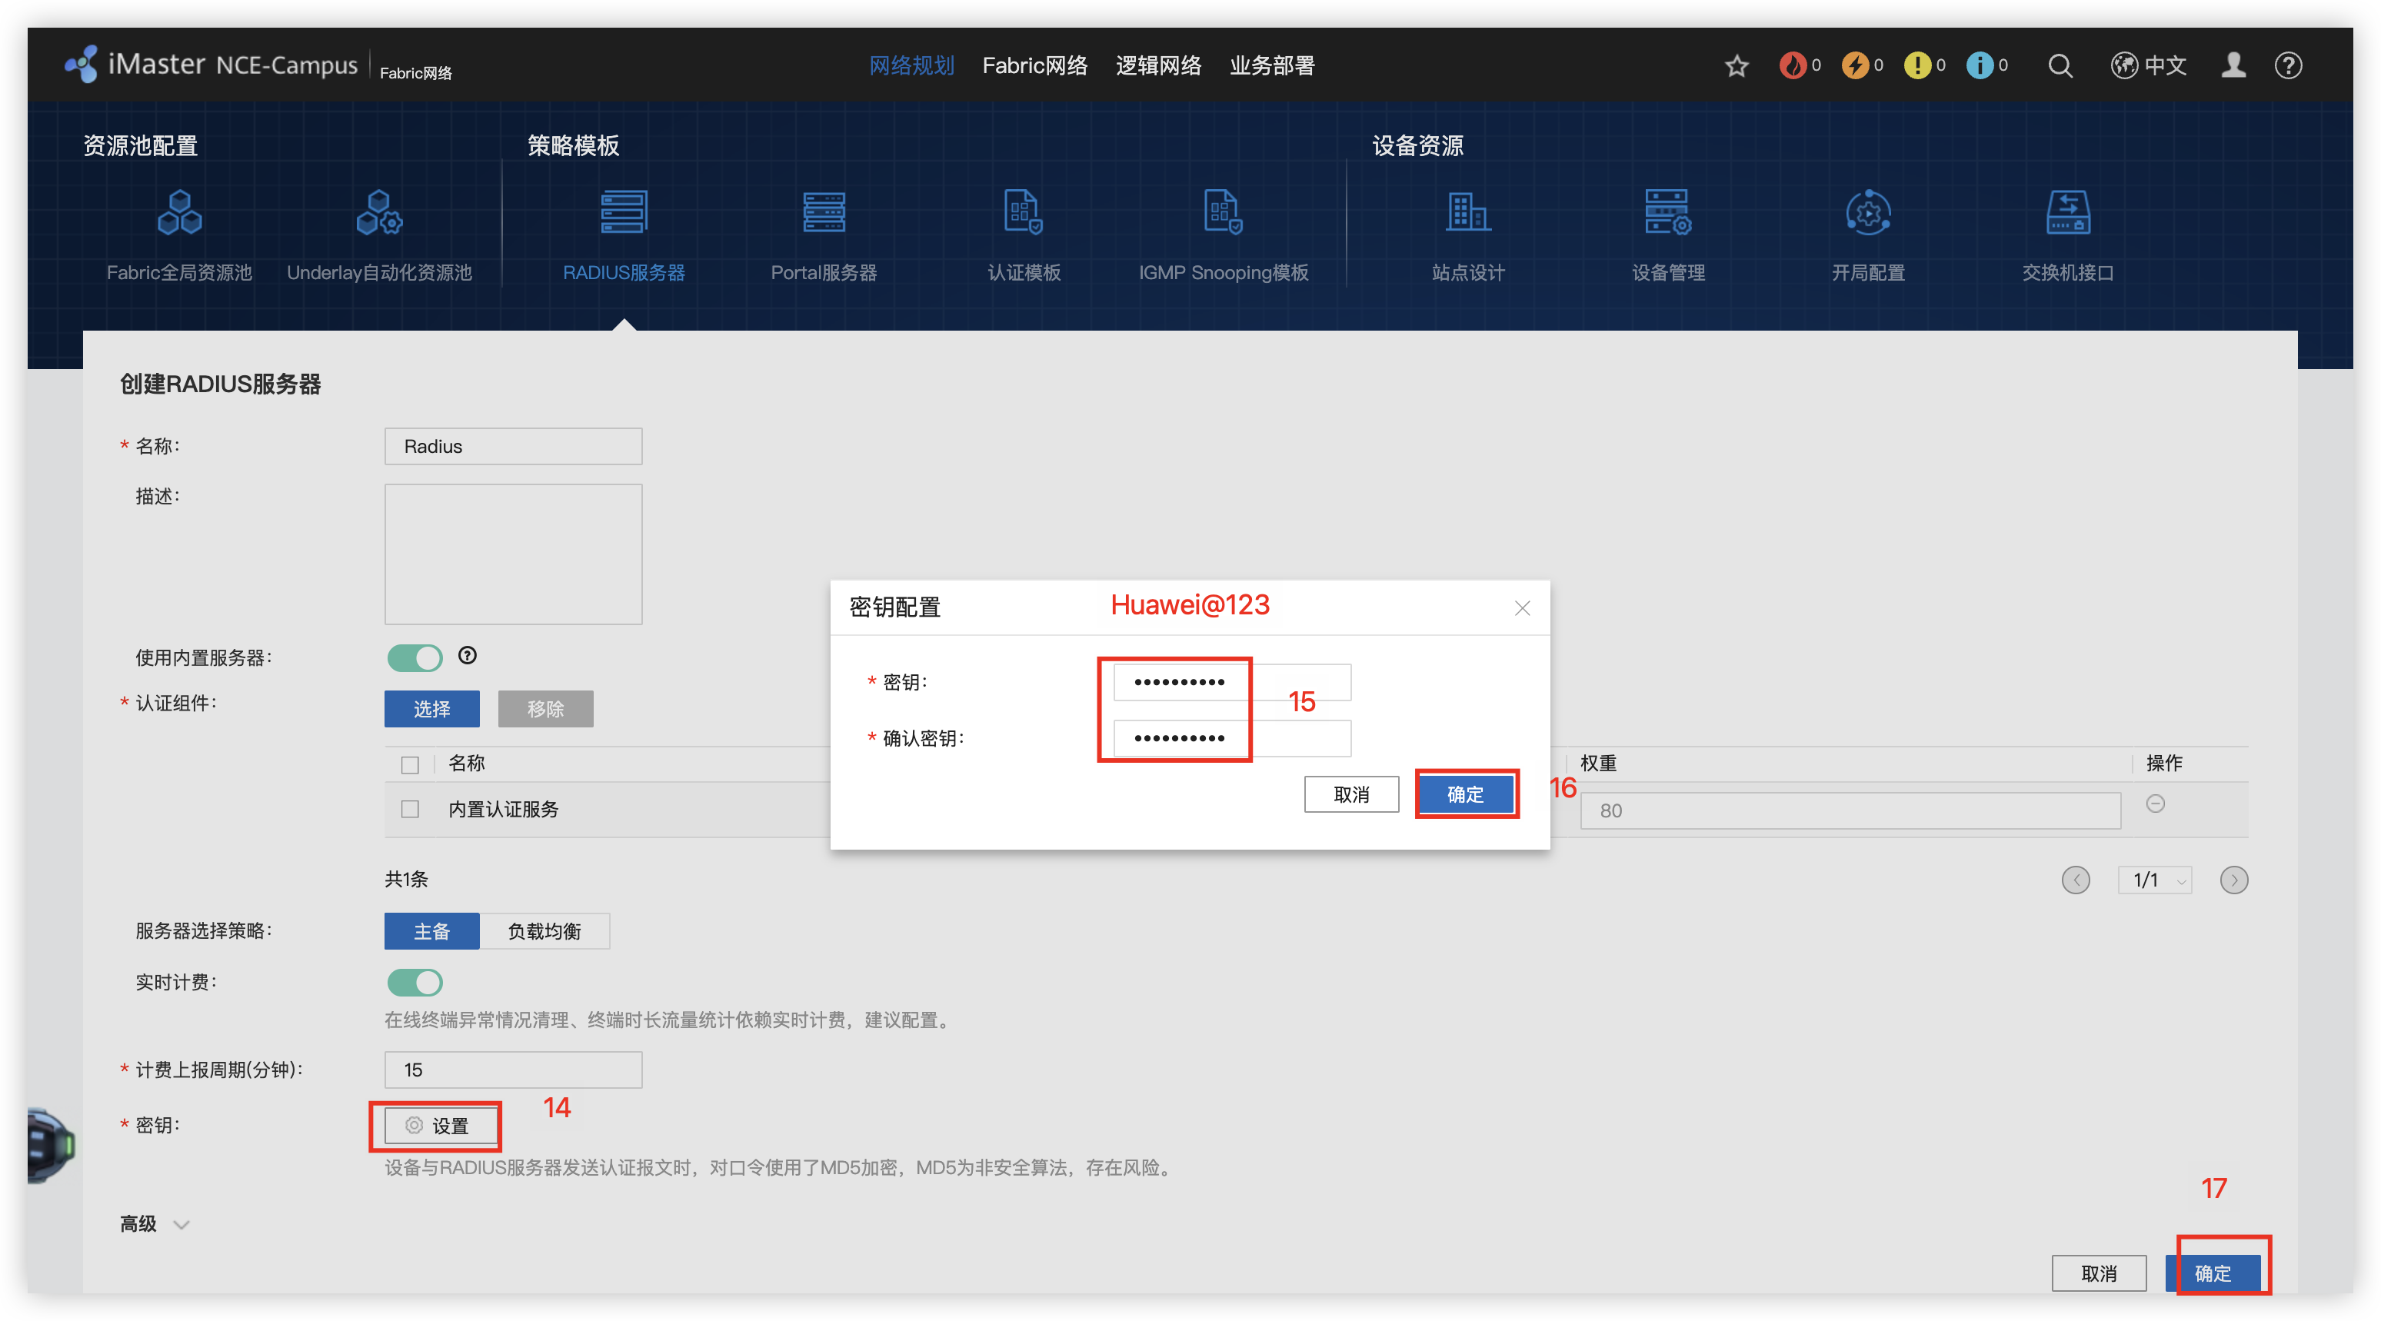Click the 名称 field containing Radius
Image resolution: width=2381 pixels, height=1321 pixels.
click(513, 447)
